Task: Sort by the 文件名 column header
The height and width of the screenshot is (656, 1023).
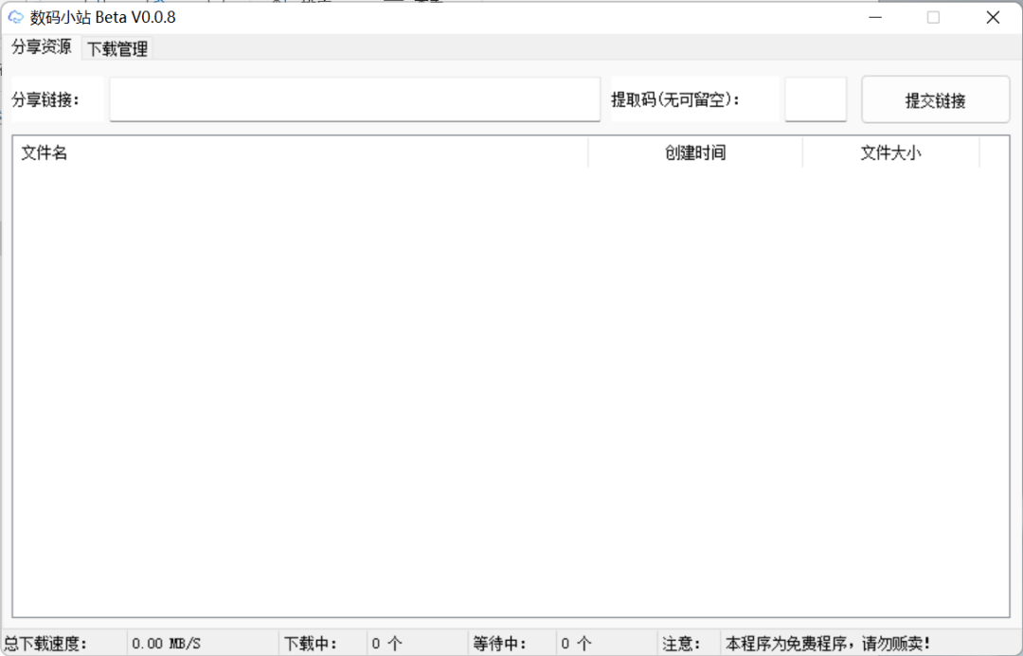Action: pos(300,152)
